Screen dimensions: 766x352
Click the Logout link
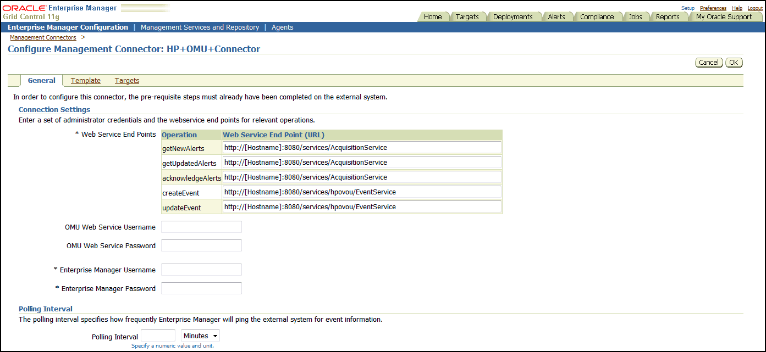pos(755,8)
